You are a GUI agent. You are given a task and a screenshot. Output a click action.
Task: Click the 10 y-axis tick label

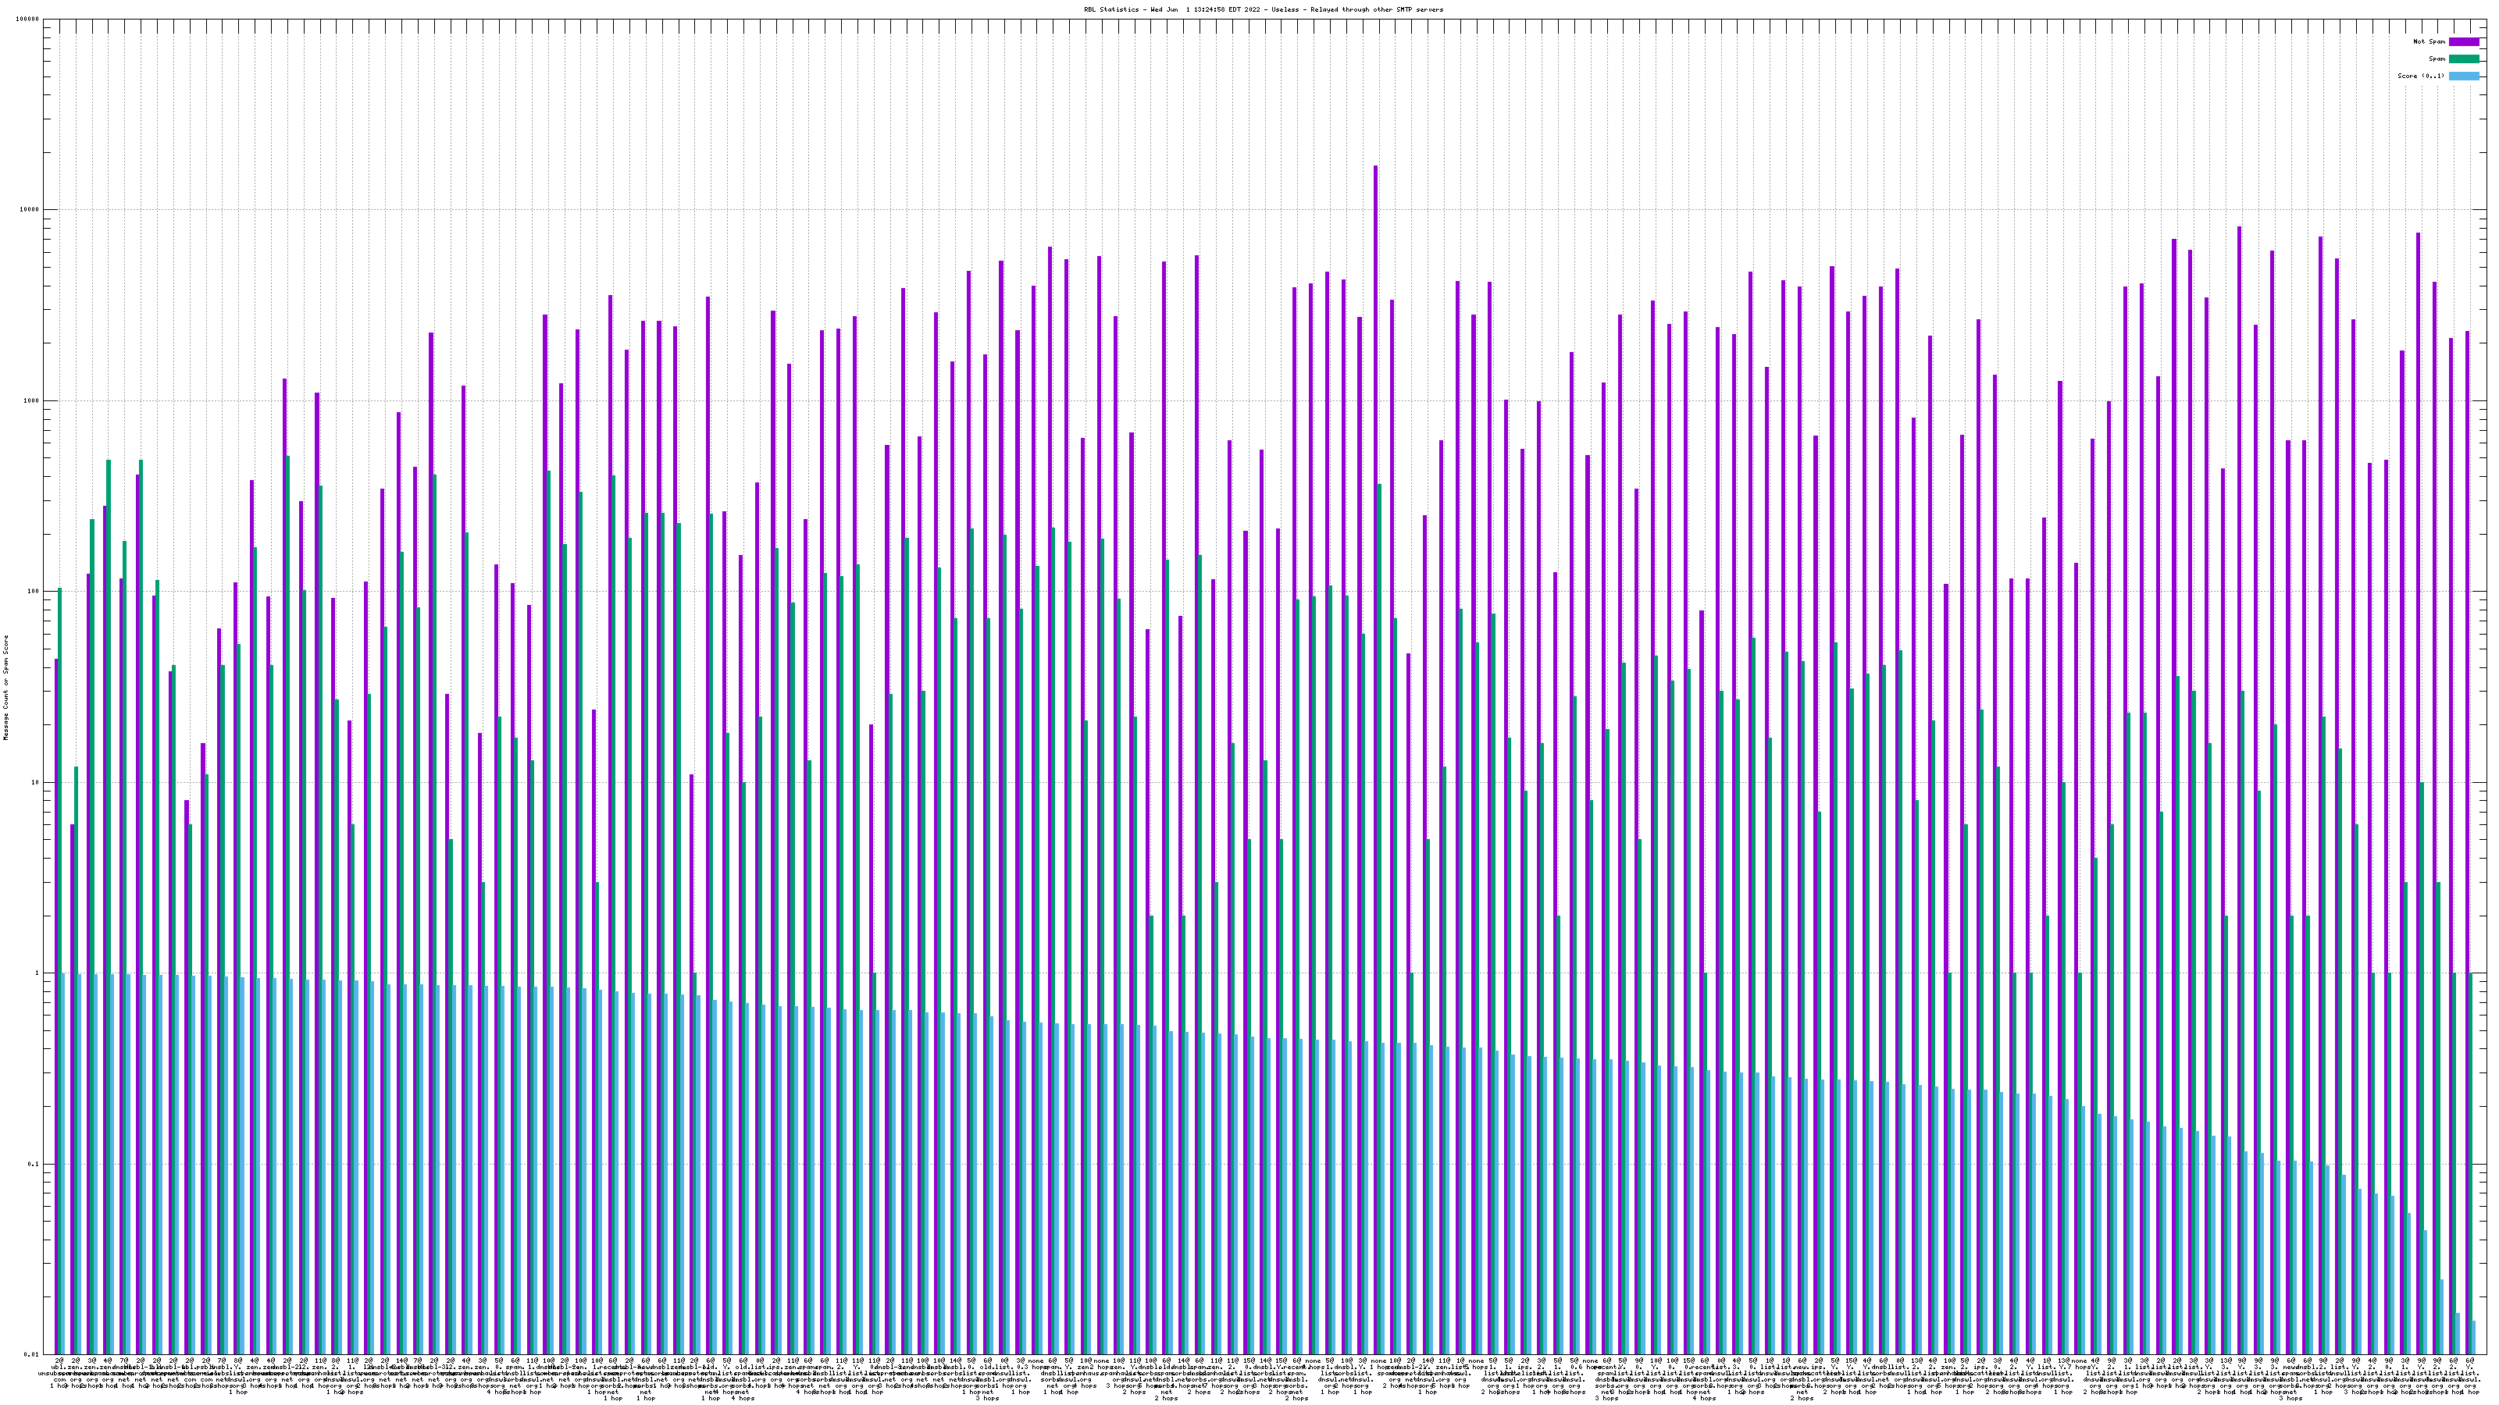coord(36,782)
